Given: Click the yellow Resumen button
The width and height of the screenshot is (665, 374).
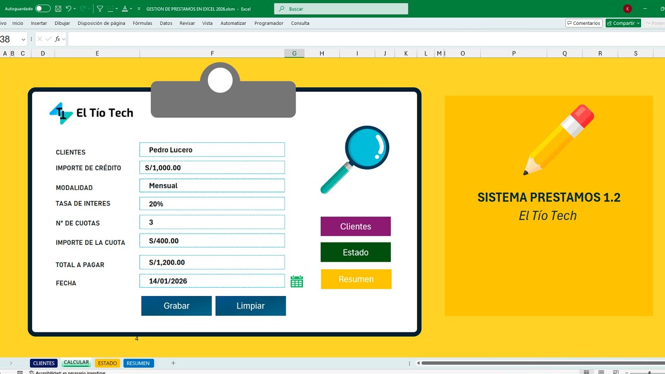Looking at the screenshot, I should [x=356, y=279].
